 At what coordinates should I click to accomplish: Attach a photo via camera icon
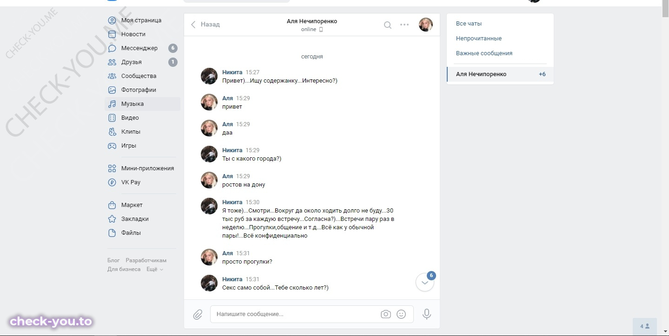tap(386, 314)
